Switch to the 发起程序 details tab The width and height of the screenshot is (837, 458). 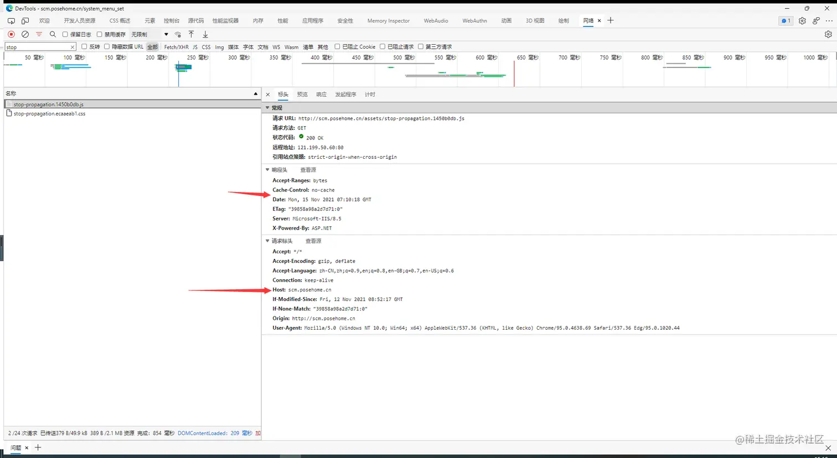(345, 95)
